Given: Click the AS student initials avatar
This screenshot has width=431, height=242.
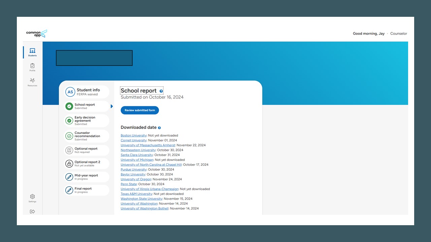Looking at the screenshot, I should [x=70, y=92].
